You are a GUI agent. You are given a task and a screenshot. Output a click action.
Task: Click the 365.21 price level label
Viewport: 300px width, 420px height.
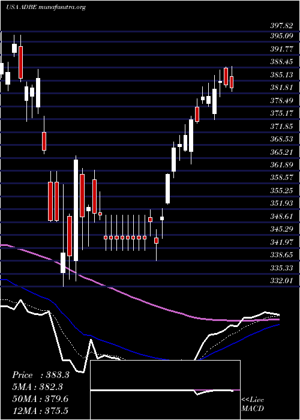(281, 152)
